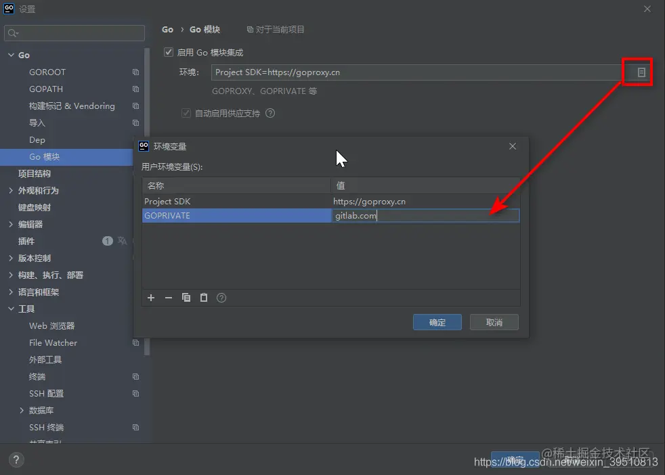Click the 环境 text field
This screenshot has width=665, height=475.
pyautogui.click(x=416, y=72)
